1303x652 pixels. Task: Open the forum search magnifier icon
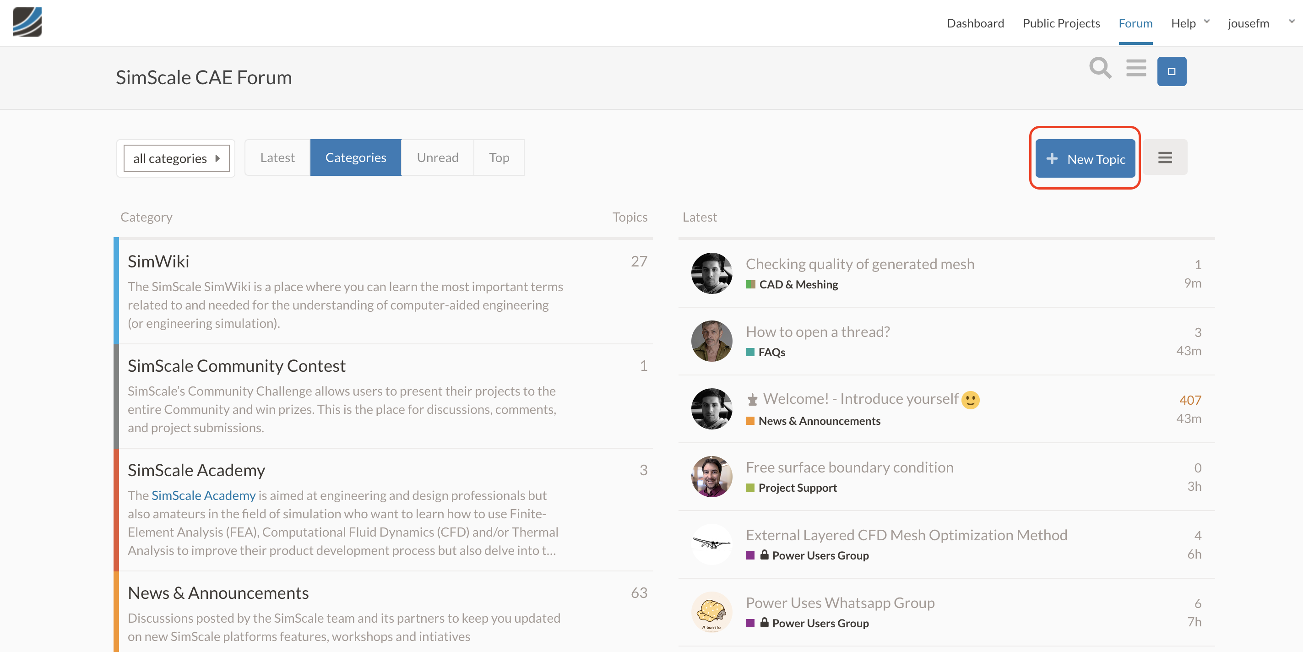[1100, 68]
